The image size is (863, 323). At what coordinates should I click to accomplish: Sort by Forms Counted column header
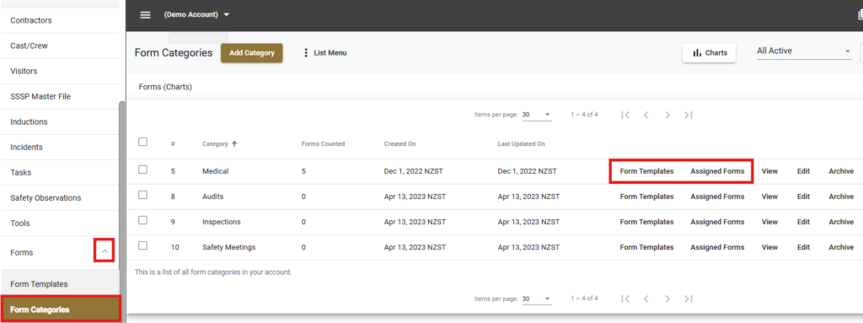tap(323, 144)
